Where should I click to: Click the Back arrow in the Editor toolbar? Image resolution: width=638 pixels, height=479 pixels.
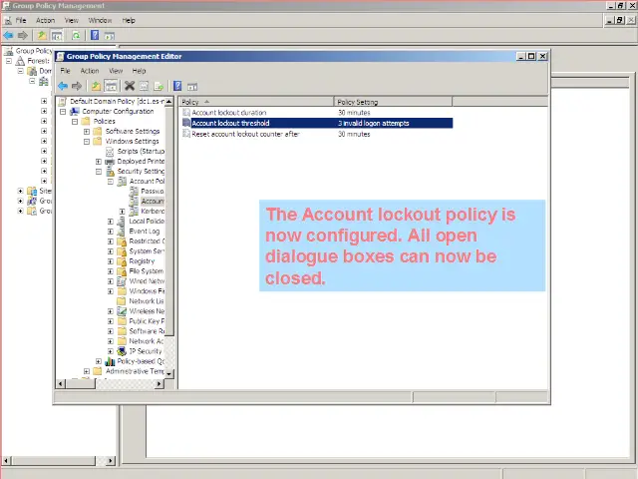(x=64, y=86)
